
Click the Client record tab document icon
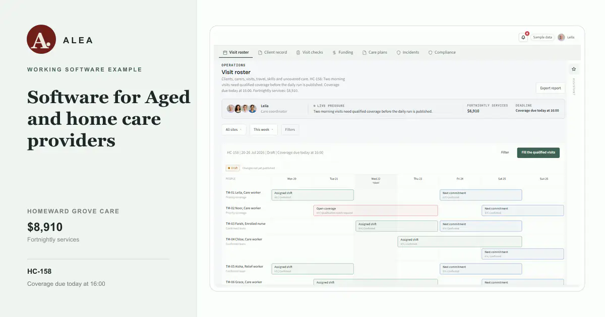(260, 52)
